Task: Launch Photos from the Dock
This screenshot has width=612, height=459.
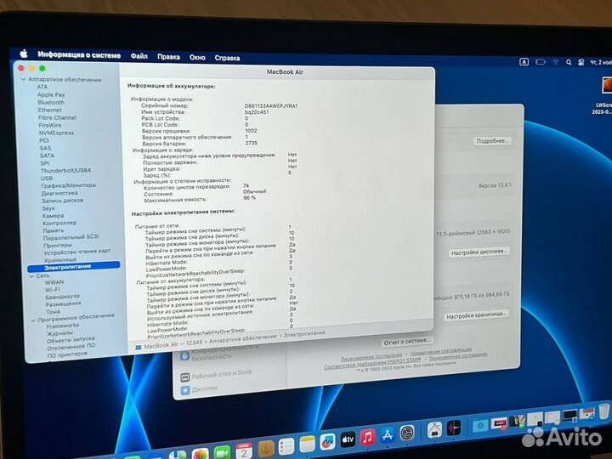Action: pyautogui.click(x=201, y=454)
